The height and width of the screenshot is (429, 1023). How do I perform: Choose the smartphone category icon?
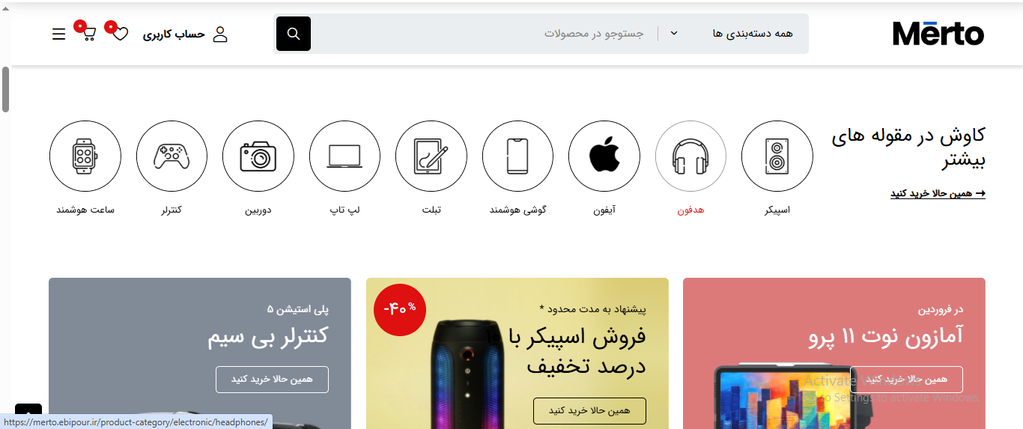tap(517, 157)
